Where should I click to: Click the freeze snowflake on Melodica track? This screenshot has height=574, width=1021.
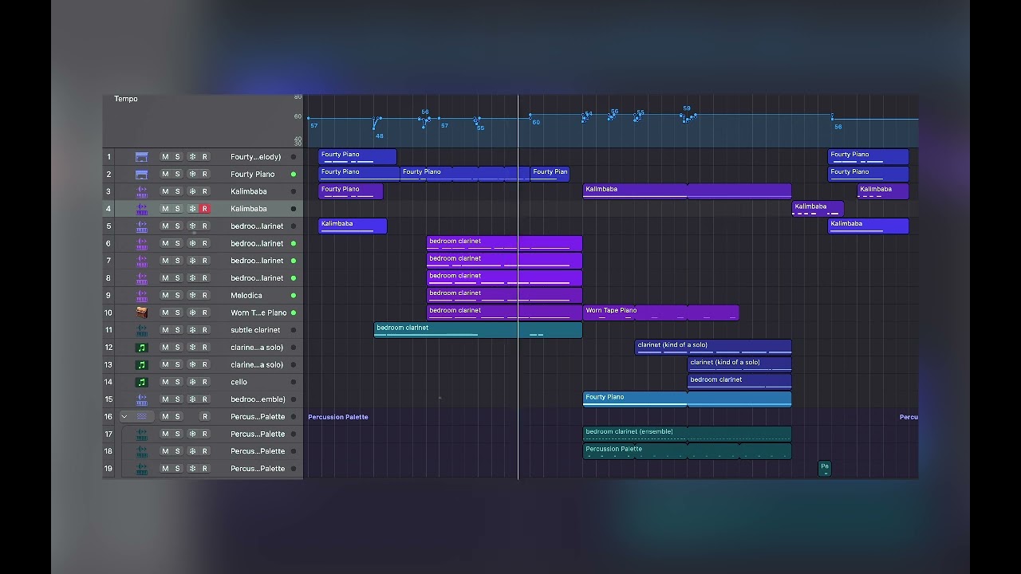(191, 296)
